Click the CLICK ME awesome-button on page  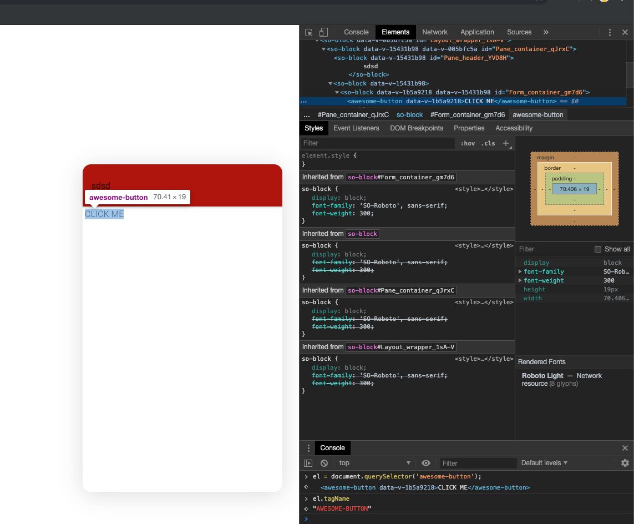click(x=104, y=214)
